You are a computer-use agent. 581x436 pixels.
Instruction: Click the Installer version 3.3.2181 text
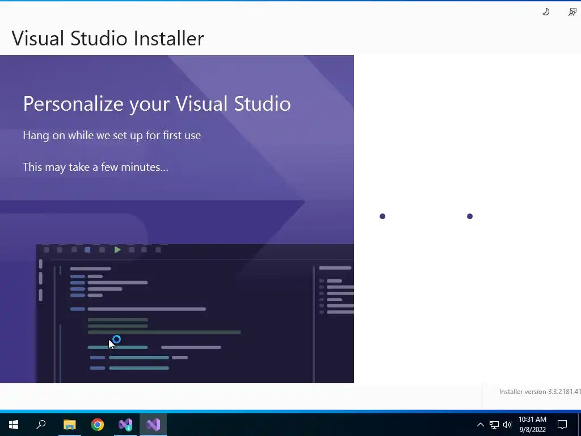540,392
